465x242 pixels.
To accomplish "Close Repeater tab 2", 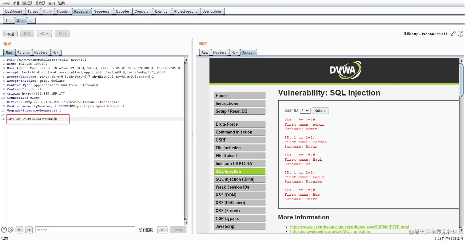I will (x=23, y=21).
